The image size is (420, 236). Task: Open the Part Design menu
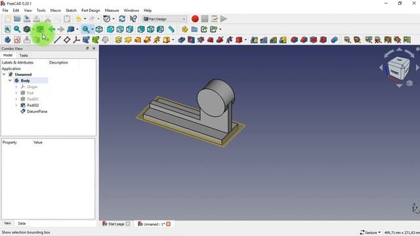(91, 10)
